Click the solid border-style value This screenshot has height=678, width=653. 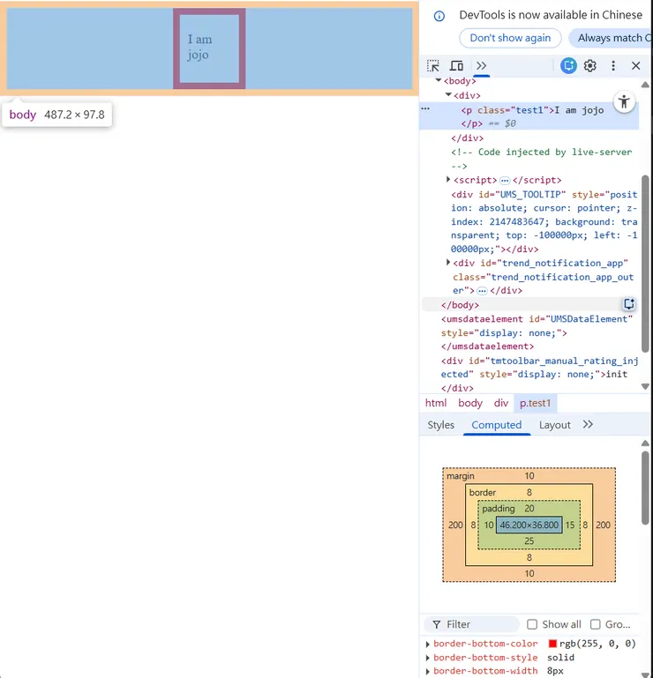click(x=560, y=657)
